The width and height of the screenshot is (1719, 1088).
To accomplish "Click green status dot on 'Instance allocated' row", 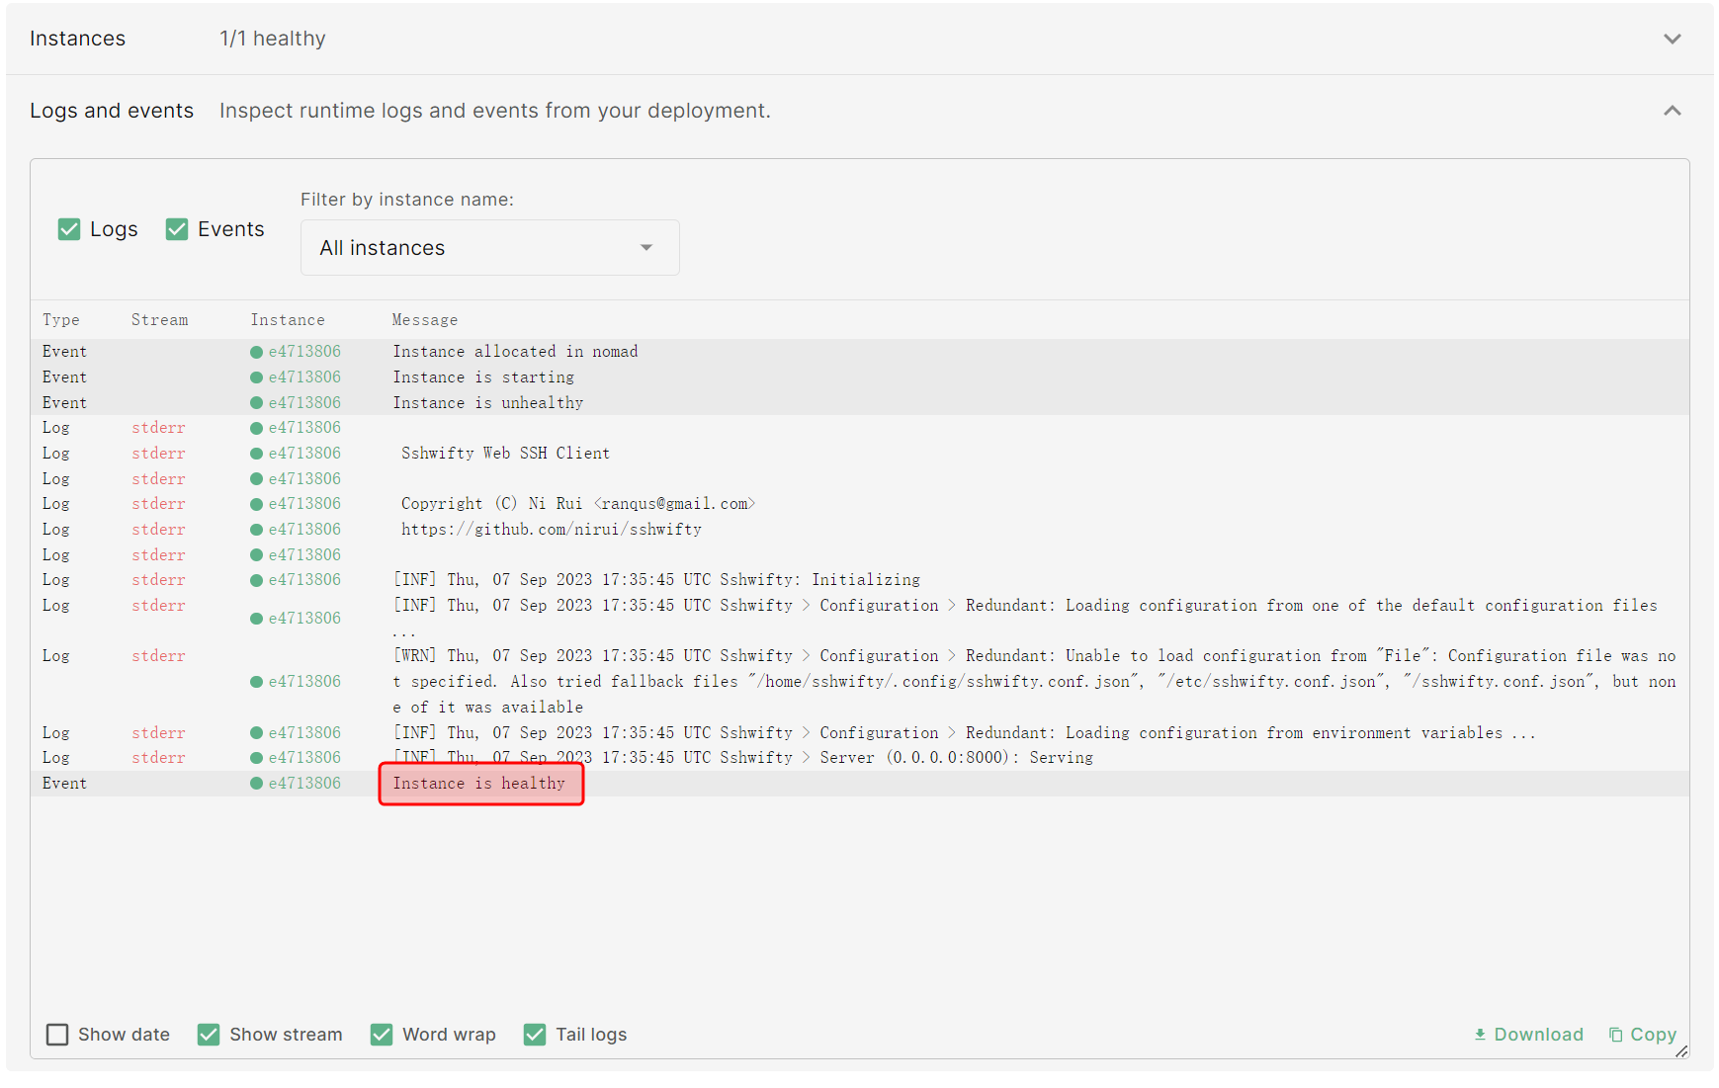I will coord(256,352).
